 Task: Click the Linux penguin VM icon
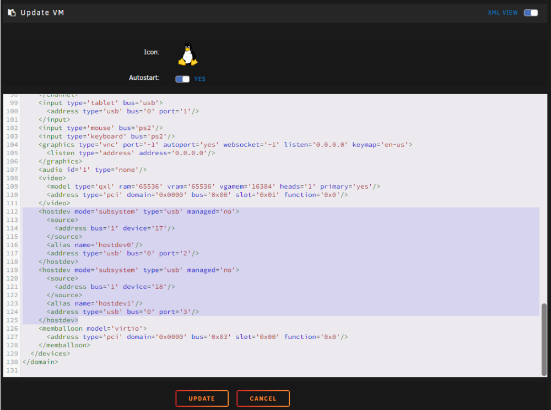click(x=188, y=54)
